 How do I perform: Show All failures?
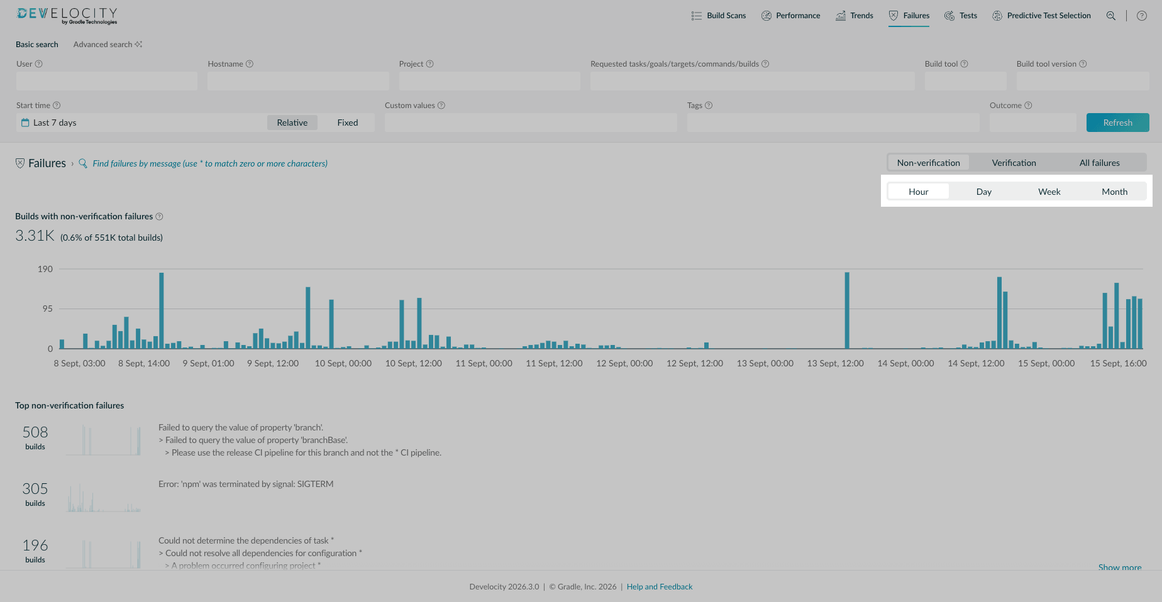[x=1100, y=163]
